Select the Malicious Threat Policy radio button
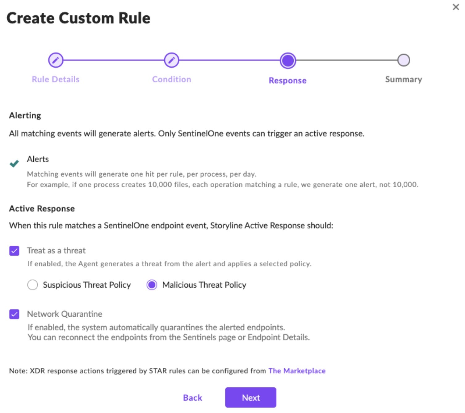Screen dimensions: 465x413 pos(152,285)
